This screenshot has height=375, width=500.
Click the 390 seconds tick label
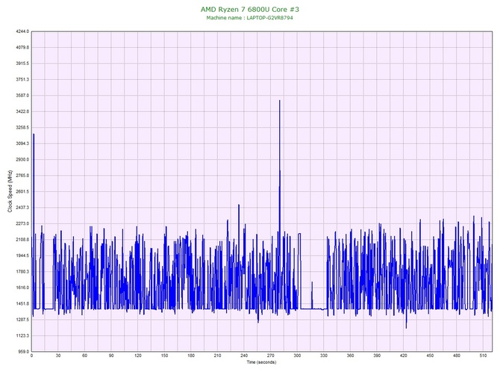[377, 356]
